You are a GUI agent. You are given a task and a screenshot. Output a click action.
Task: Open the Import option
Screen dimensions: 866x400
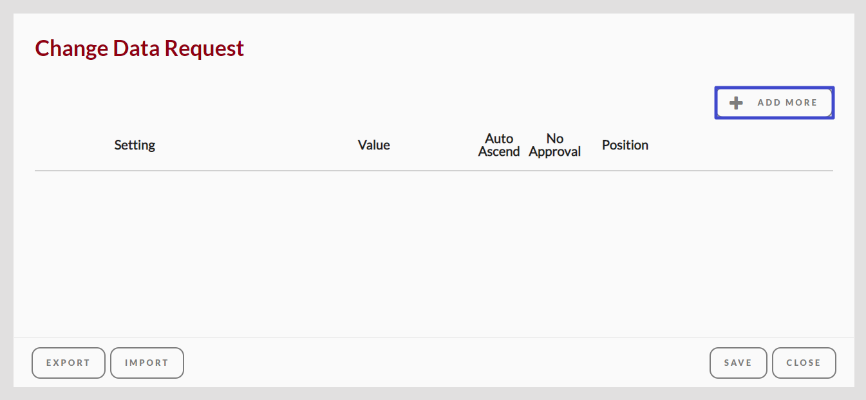point(147,363)
